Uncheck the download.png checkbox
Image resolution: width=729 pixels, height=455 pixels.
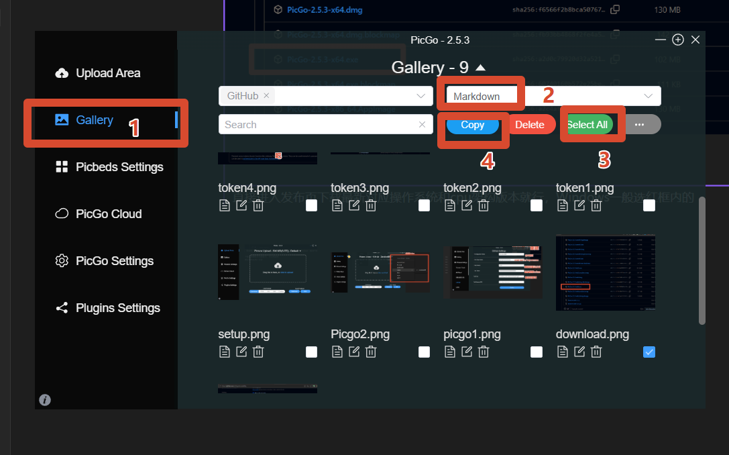(649, 352)
